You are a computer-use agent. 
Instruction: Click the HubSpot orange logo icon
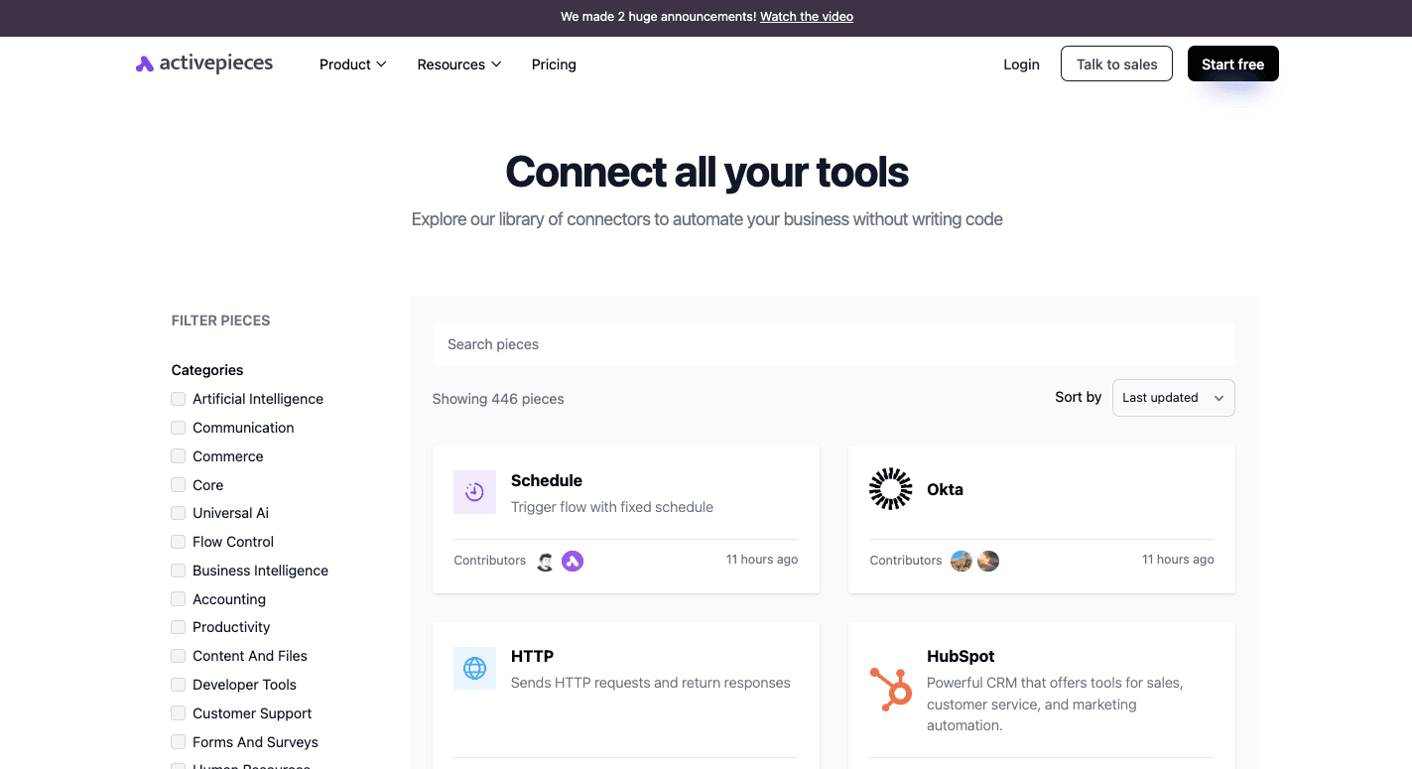[890, 690]
